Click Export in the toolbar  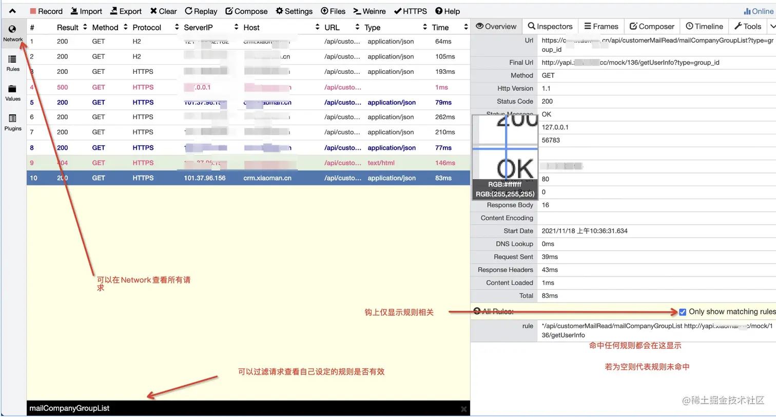click(126, 11)
